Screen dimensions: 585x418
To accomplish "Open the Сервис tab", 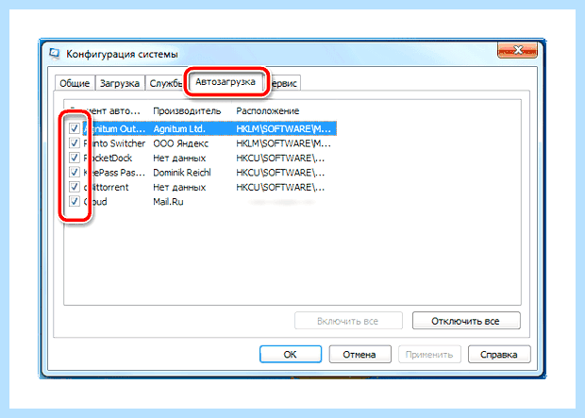I will (285, 83).
